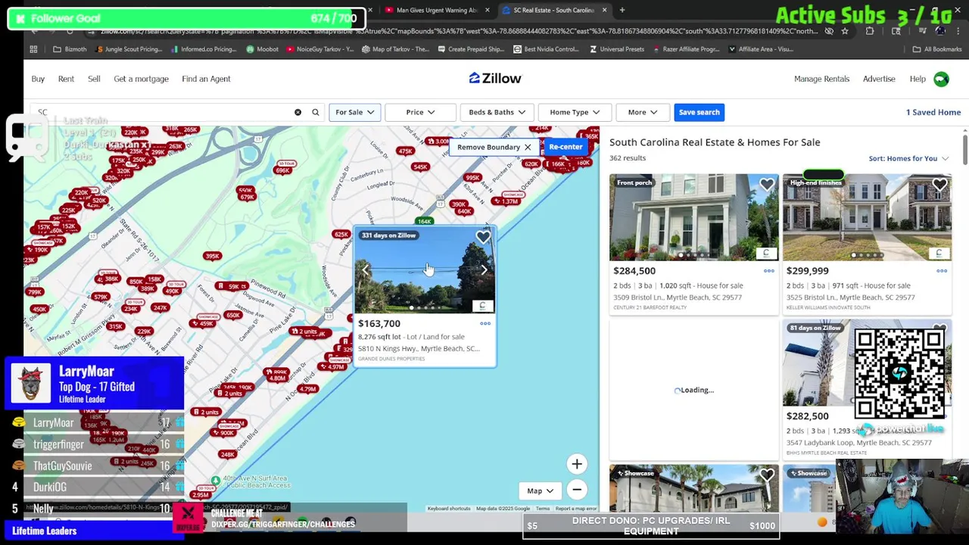969x545 pixels.
Task: Open three-dot options on the $284,500 listing
Action: [768, 270]
